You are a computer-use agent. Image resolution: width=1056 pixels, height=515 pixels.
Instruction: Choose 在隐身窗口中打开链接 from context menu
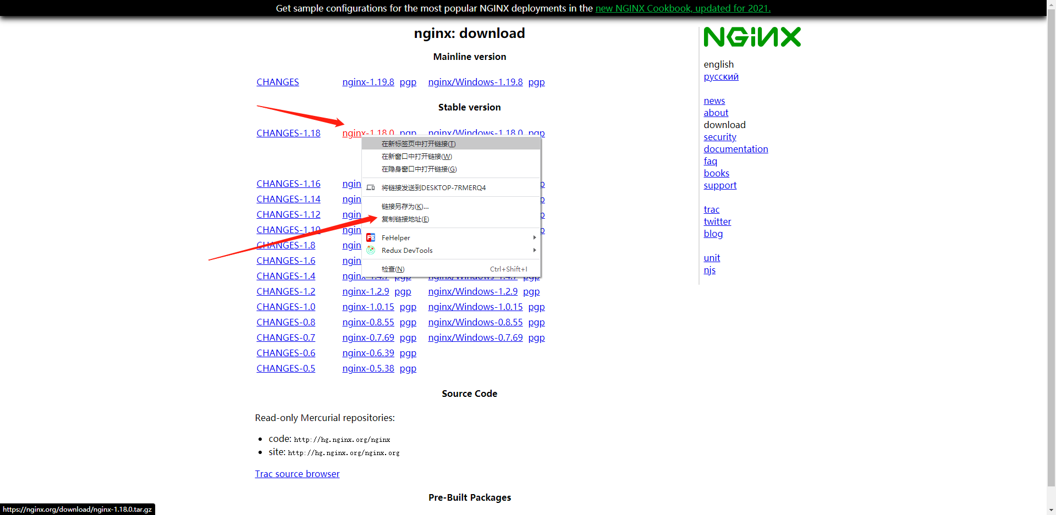(x=451, y=169)
